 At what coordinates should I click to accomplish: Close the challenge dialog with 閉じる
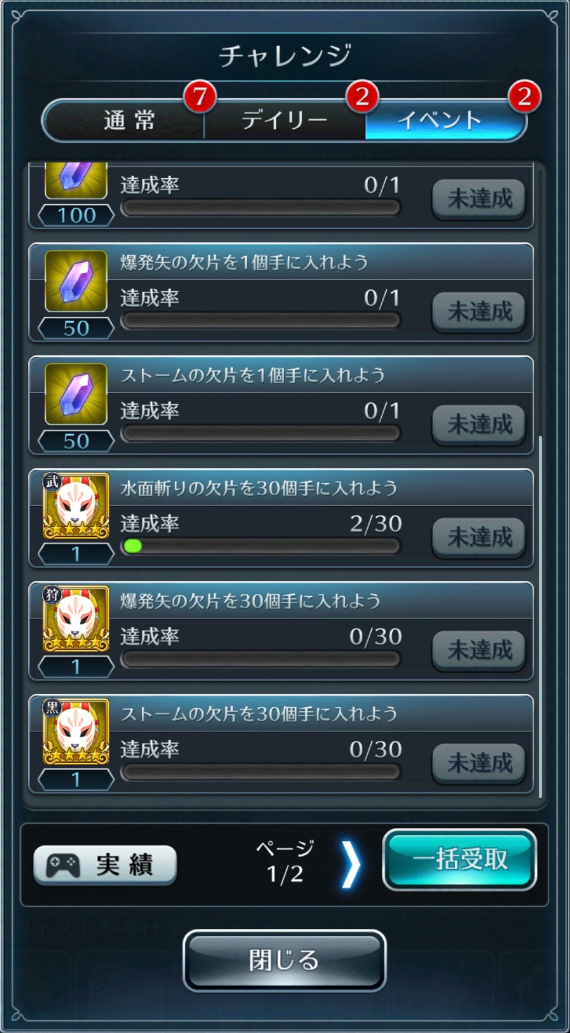tap(285, 960)
